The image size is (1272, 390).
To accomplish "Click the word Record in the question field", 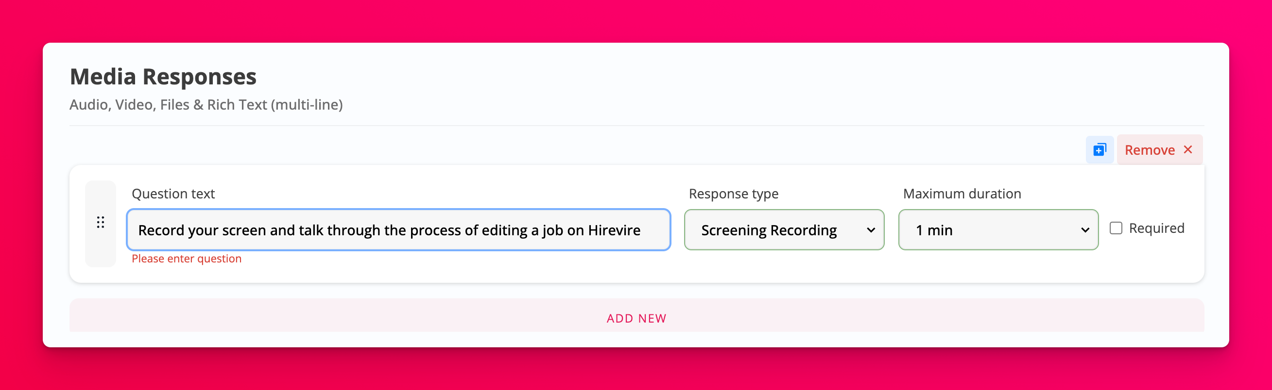I will (x=161, y=230).
